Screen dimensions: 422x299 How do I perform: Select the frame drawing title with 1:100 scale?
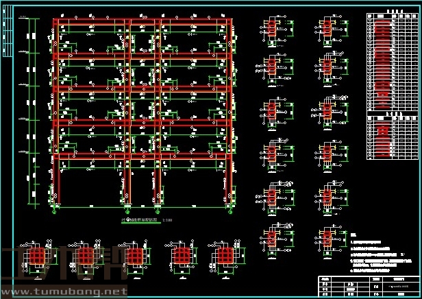click(142, 221)
